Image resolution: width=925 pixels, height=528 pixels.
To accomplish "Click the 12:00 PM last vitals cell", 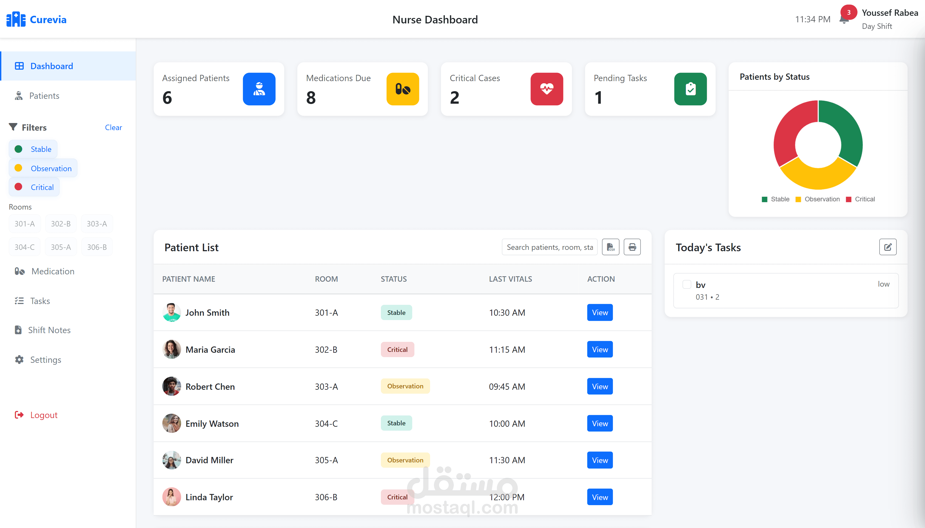I will point(507,497).
